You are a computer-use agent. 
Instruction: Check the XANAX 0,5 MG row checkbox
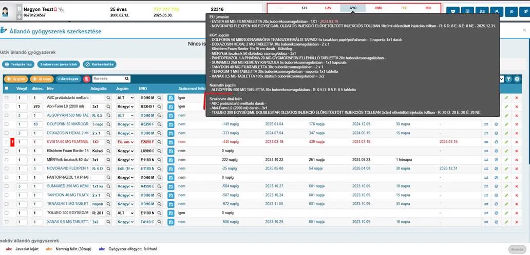pyautogui.click(x=7, y=222)
